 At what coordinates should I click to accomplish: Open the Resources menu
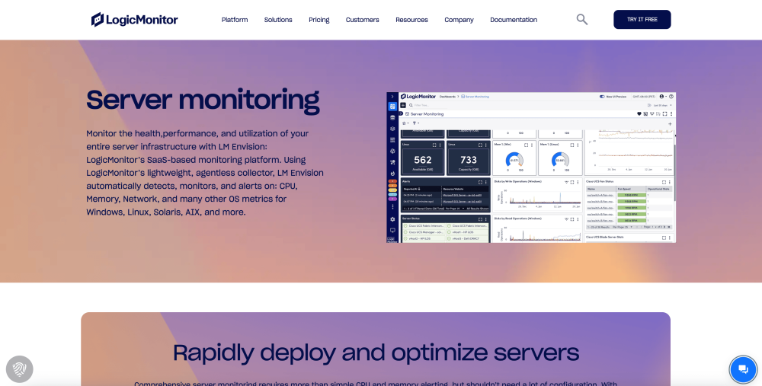tap(411, 20)
